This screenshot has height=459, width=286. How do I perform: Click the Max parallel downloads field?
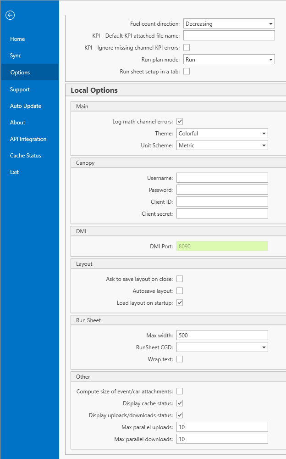pyautogui.click(x=222, y=439)
